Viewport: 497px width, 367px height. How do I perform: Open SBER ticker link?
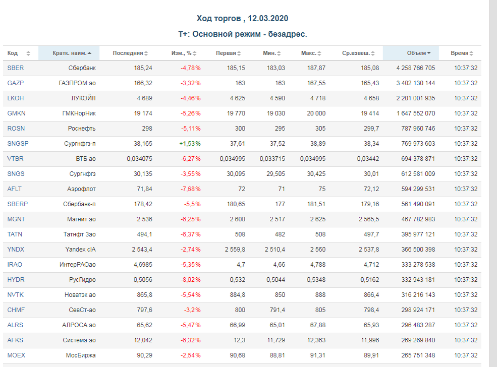click(x=16, y=68)
